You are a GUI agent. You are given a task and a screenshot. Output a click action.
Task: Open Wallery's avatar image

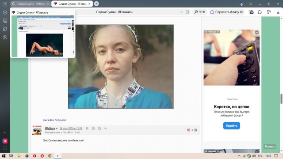click(x=37, y=130)
